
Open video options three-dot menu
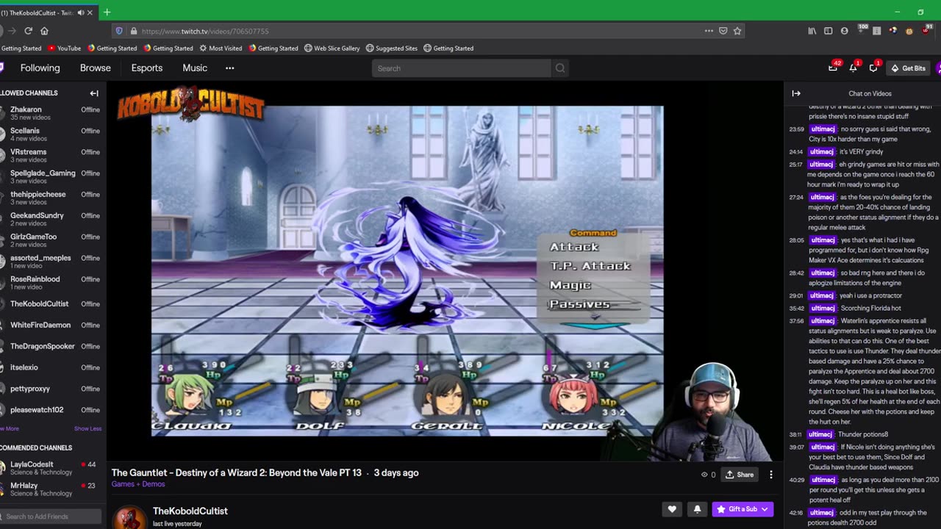(x=770, y=475)
